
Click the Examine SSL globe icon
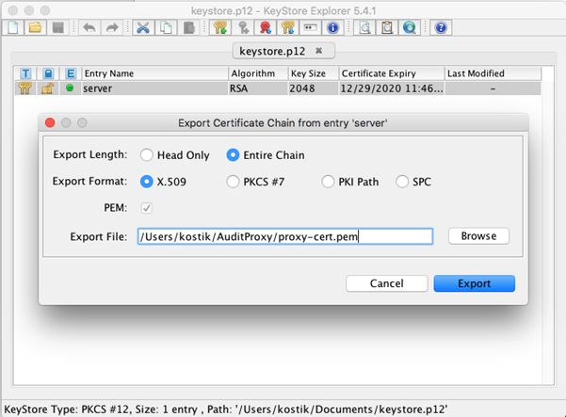pyautogui.click(x=410, y=27)
